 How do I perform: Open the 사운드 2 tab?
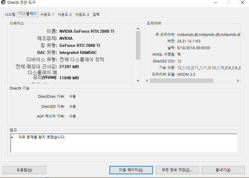click(64, 14)
